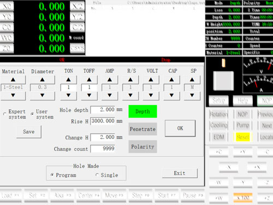Screen dimensions: 273x205
Task: Click the current meter gauge labeled A
Action: (x=258, y=84)
